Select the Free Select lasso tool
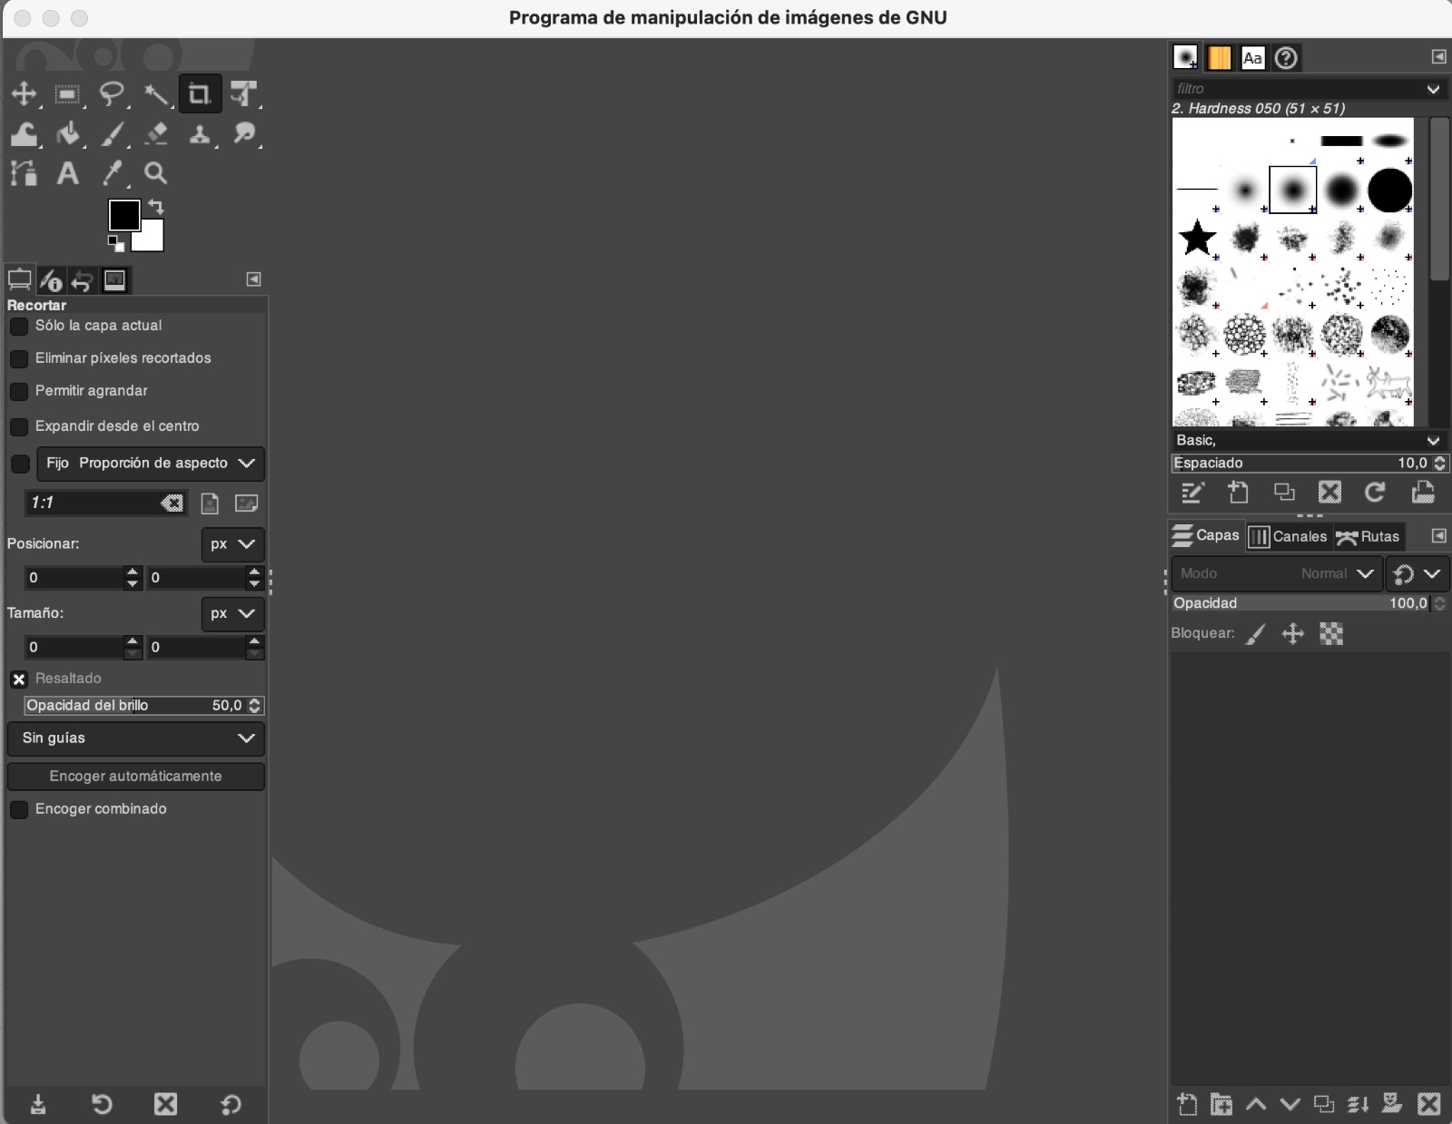 tap(112, 93)
